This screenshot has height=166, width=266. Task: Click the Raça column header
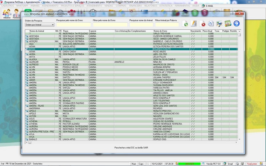66,31
